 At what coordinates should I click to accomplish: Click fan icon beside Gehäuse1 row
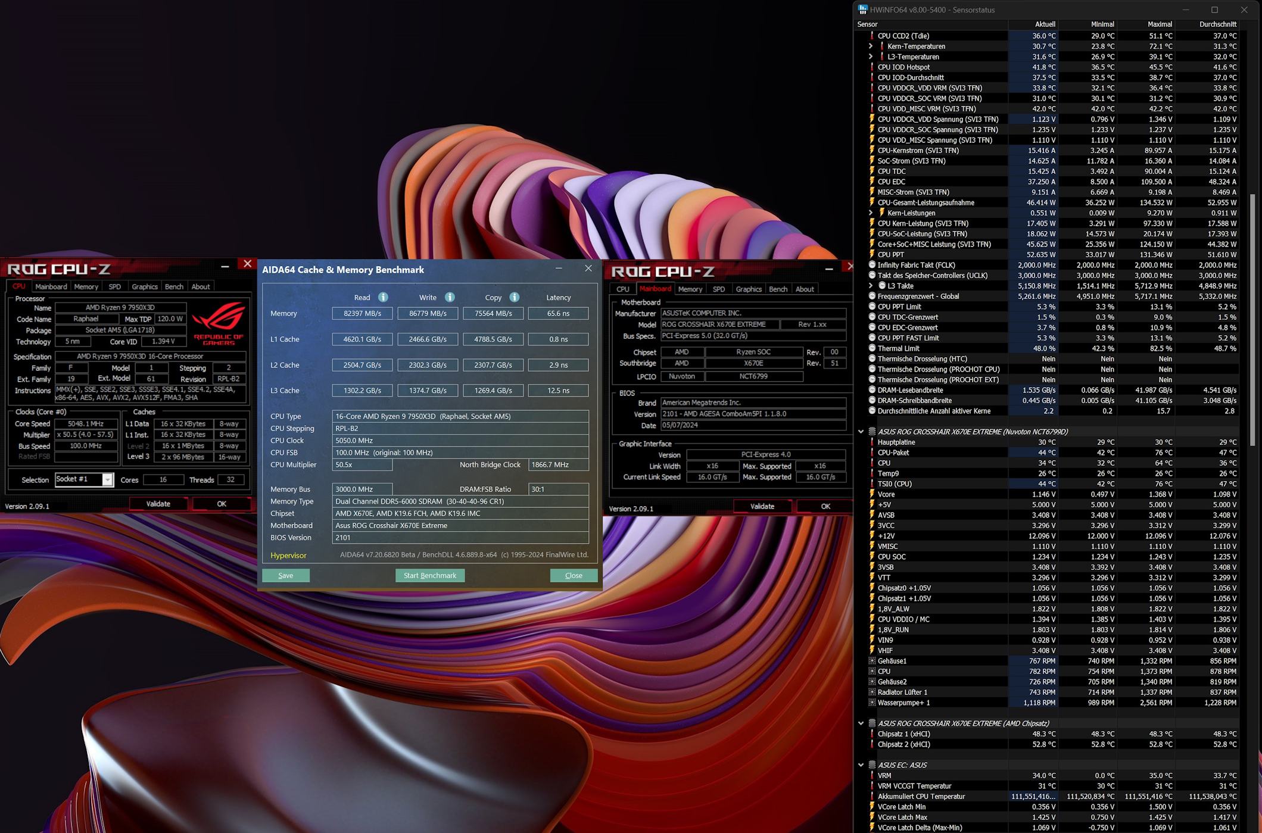(x=873, y=661)
